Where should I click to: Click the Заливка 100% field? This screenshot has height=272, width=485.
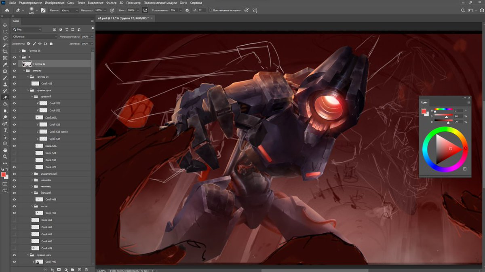85,43
